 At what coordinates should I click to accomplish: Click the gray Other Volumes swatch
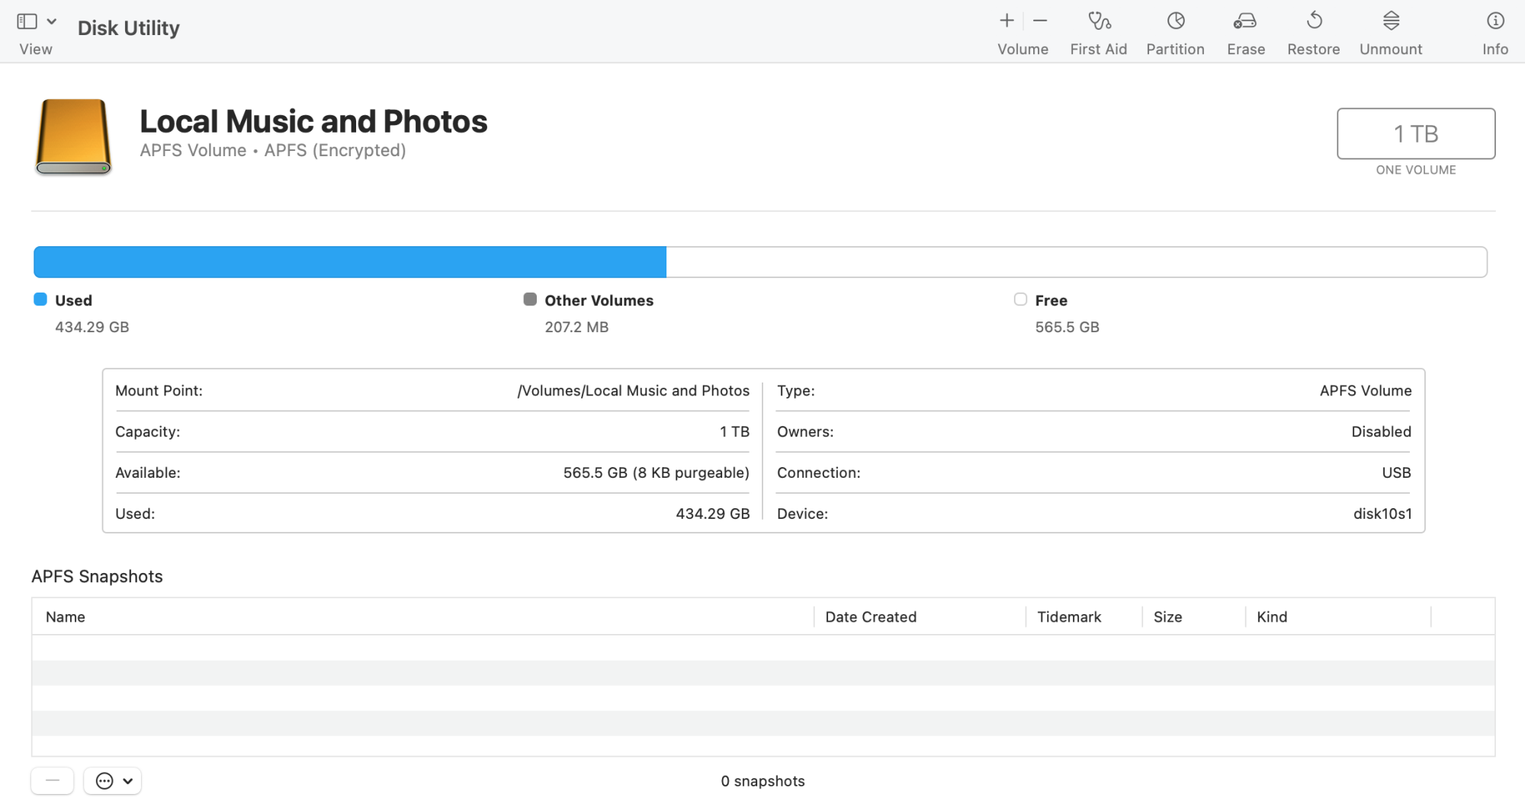(x=530, y=299)
